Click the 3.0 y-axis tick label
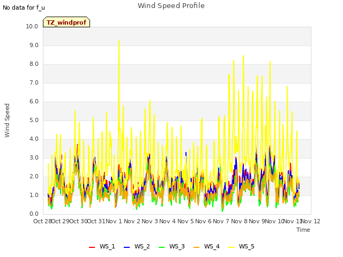 pyautogui.click(x=34, y=158)
